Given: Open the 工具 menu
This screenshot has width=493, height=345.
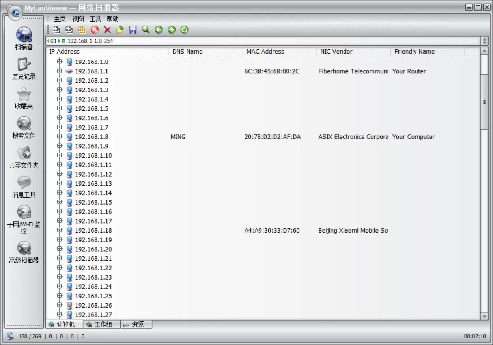Looking at the screenshot, I should pos(95,19).
